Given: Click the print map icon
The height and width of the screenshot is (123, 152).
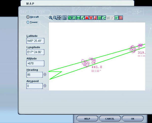Looking at the screenshot, I should [64, 18].
